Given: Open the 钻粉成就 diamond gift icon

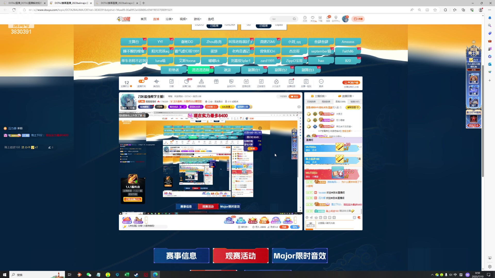Looking at the screenshot, I should tap(288, 220).
